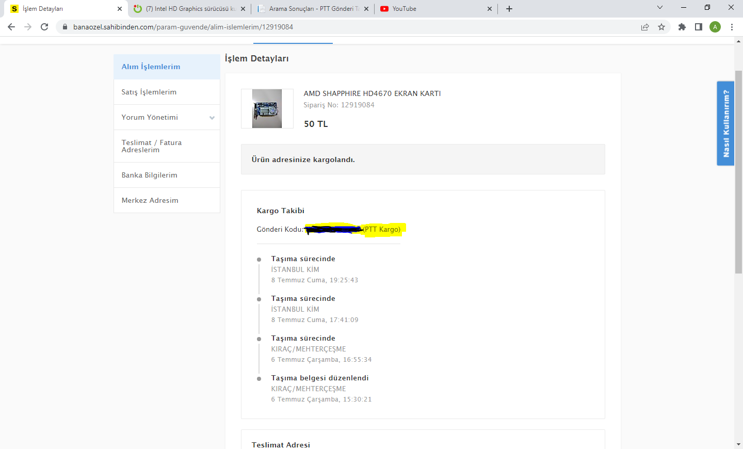
Task: Open the Nasıl Kullanırım? side button
Action: tap(725, 123)
